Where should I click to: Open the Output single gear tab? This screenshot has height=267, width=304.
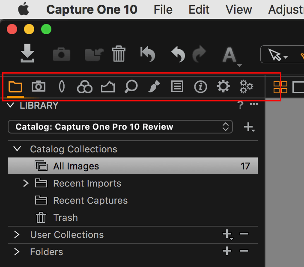pyautogui.click(x=224, y=86)
